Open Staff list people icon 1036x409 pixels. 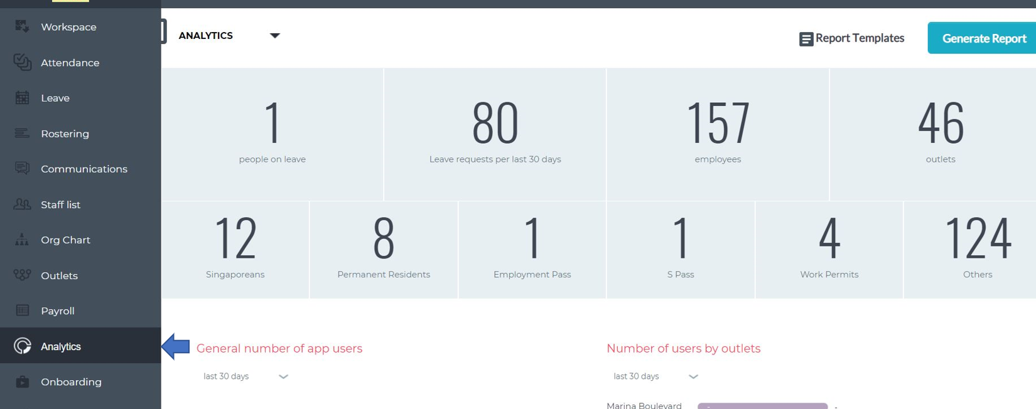tap(22, 204)
